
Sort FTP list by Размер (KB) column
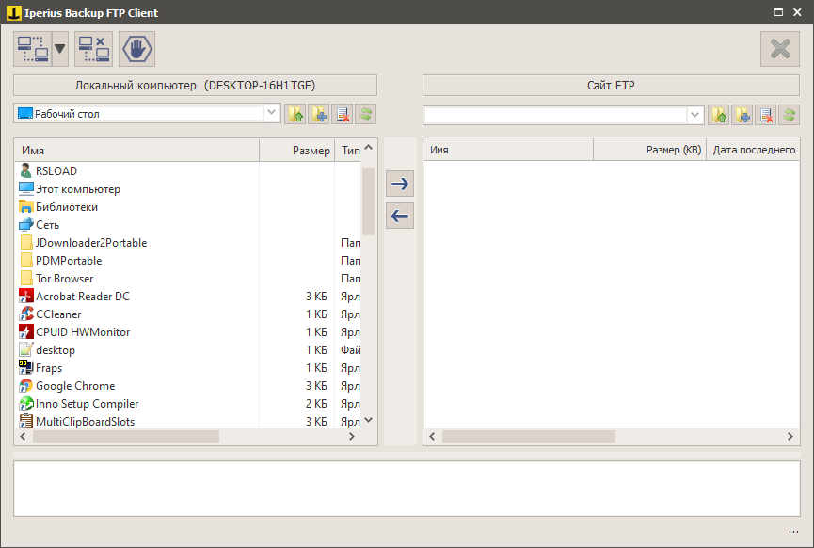[x=649, y=150]
